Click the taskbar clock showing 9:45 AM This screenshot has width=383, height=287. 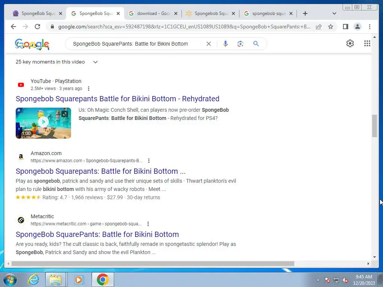coord(364,280)
